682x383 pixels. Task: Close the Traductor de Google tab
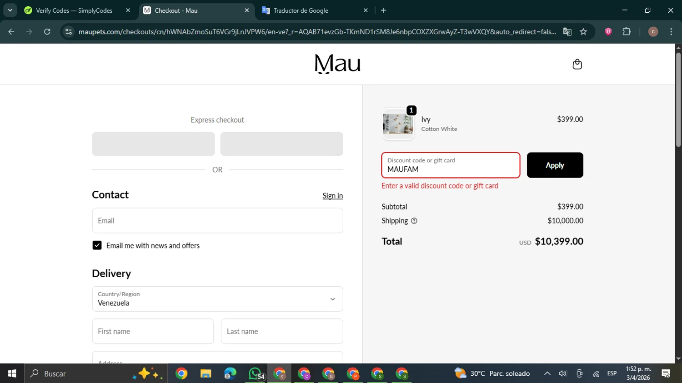coord(366,10)
